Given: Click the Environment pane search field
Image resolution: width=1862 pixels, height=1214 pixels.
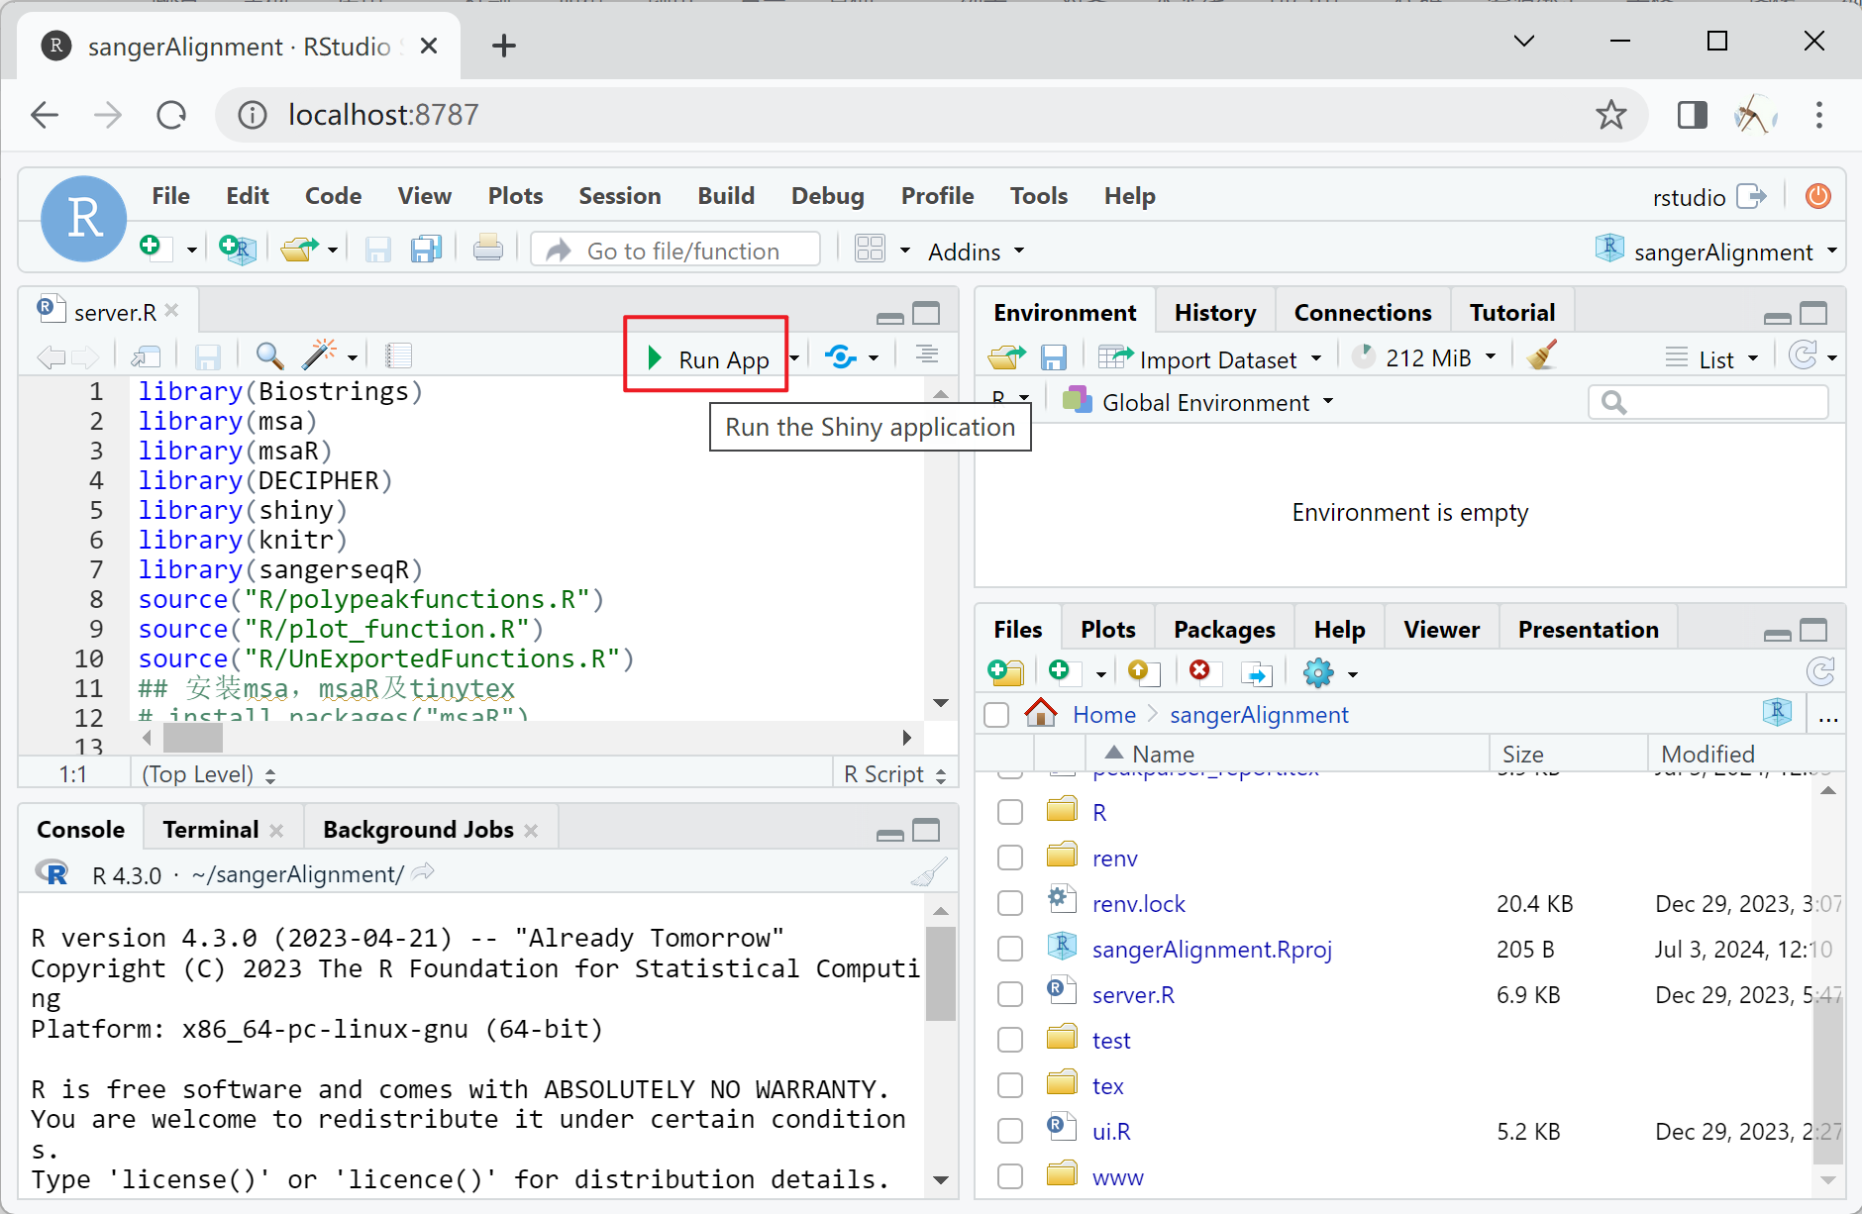Looking at the screenshot, I should [1708, 402].
